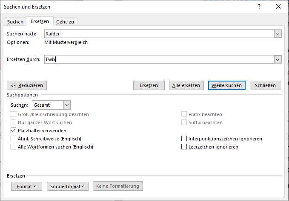289x201 pixels.
Task: Check Alle Wortformen suchen (Englisch)
Action: (x=13, y=147)
